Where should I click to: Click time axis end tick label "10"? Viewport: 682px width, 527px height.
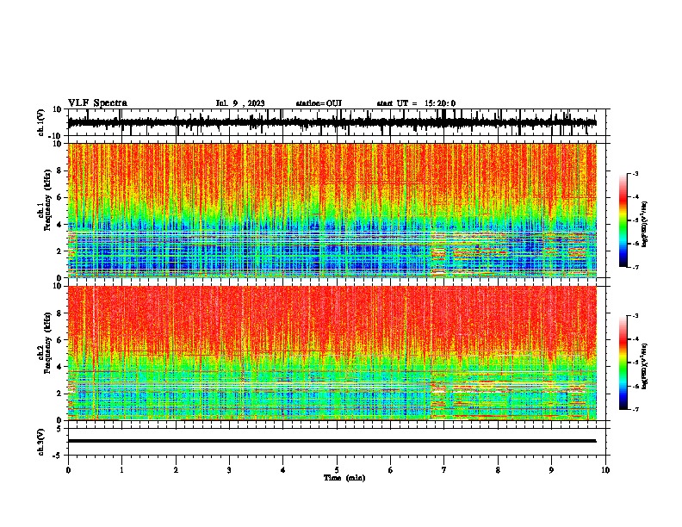[x=605, y=470]
